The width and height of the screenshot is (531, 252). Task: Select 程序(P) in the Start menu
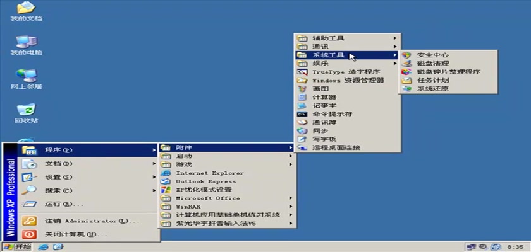[x=88, y=150]
